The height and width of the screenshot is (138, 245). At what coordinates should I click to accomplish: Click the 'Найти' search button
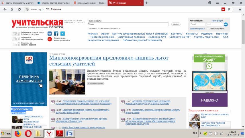click(x=176, y=24)
